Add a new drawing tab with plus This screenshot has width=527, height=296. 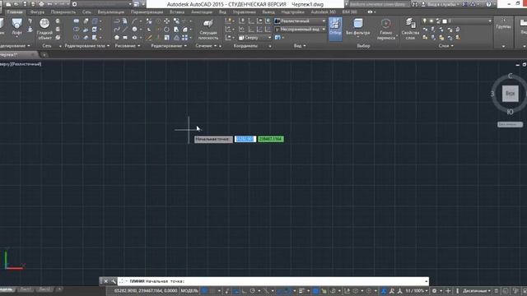click(x=44, y=55)
